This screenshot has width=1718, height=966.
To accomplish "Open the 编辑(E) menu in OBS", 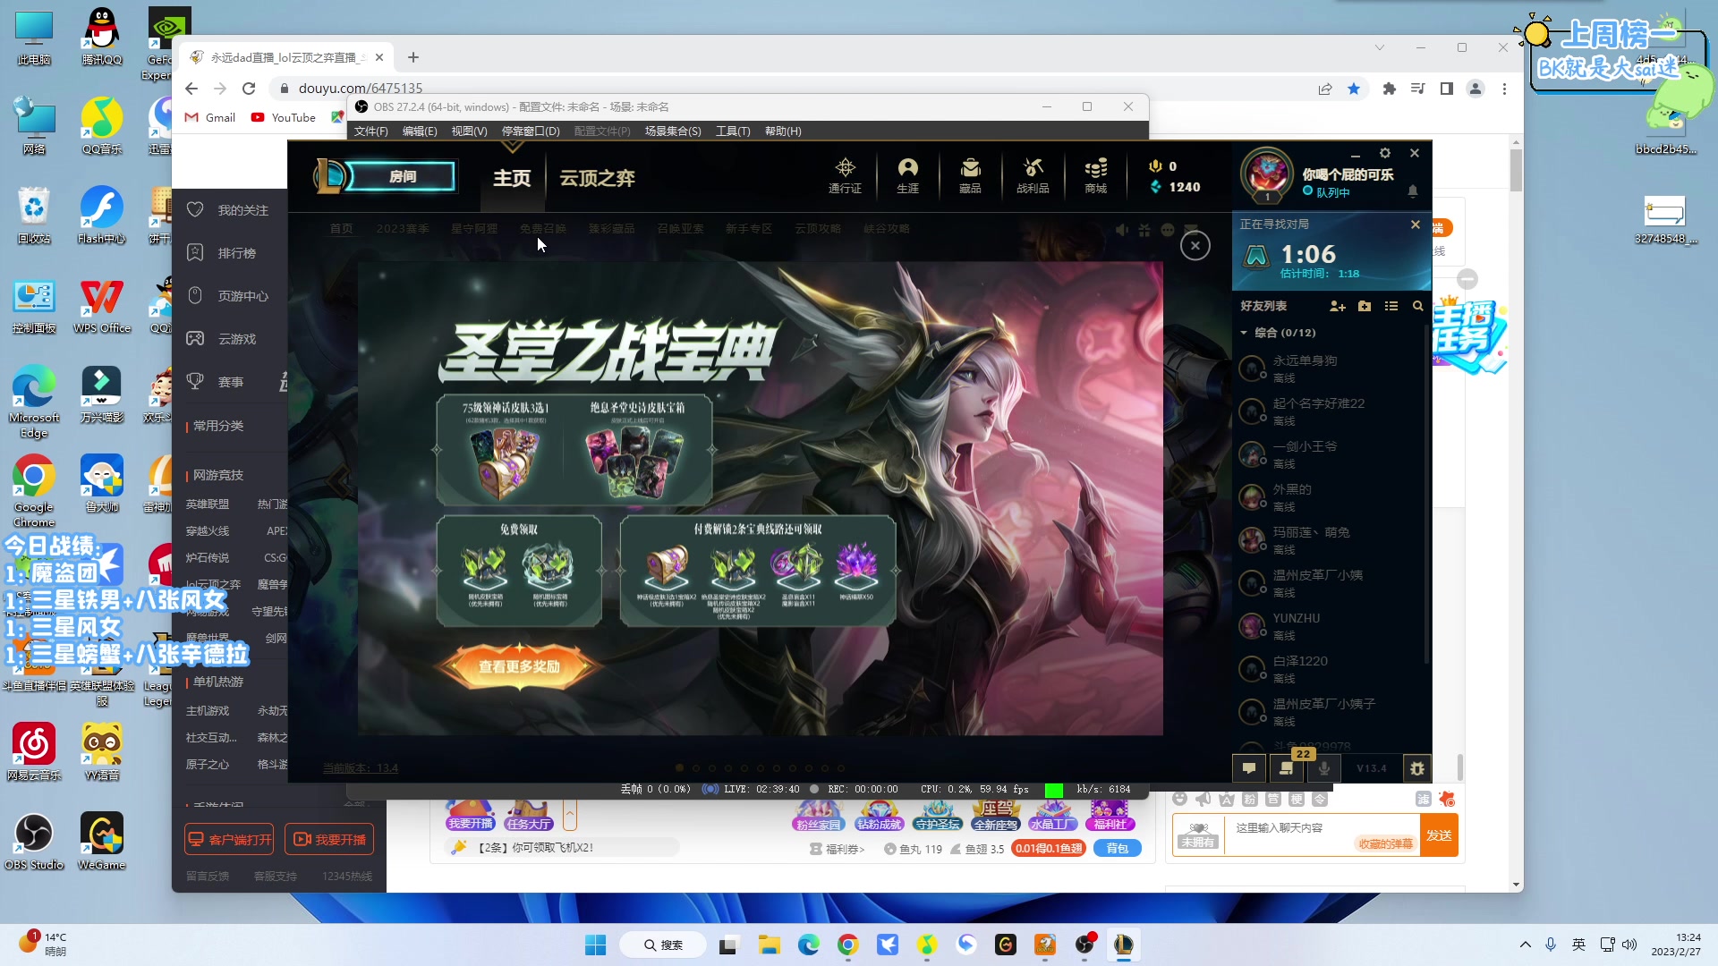I will coord(420,131).
